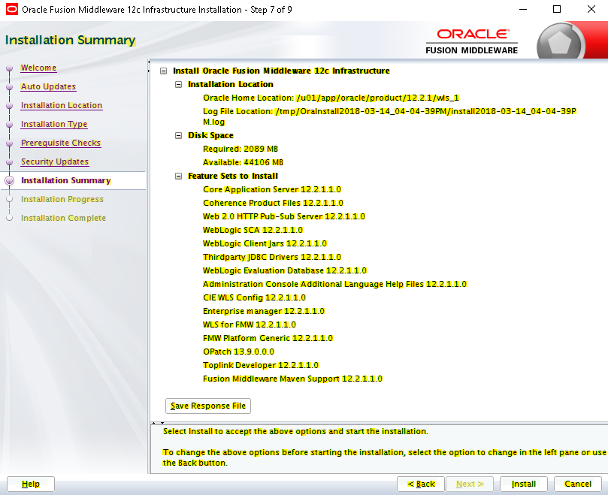The image size is (608, 495).
Task: Click the Oracle Fusion Middleware pentagon logo
Action: 560,43
